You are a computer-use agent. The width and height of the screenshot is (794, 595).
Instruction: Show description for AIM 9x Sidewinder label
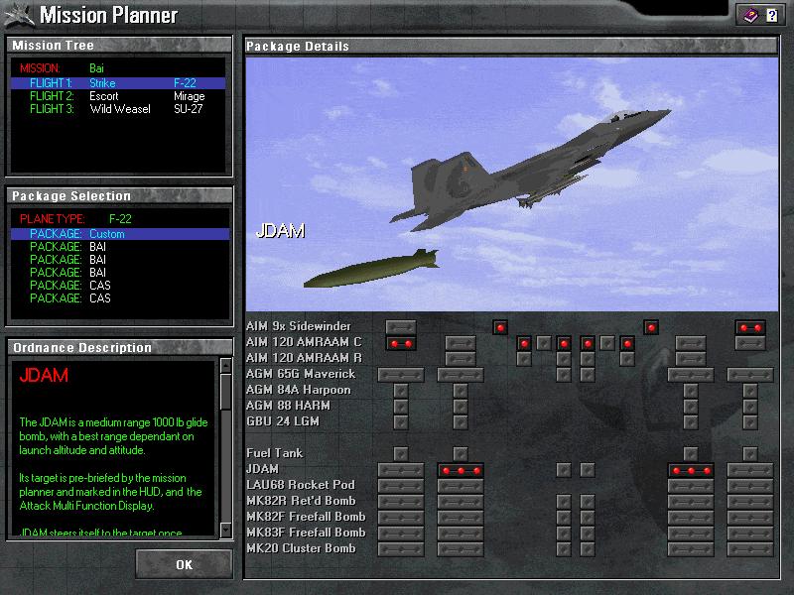click(x=299, y=326)
